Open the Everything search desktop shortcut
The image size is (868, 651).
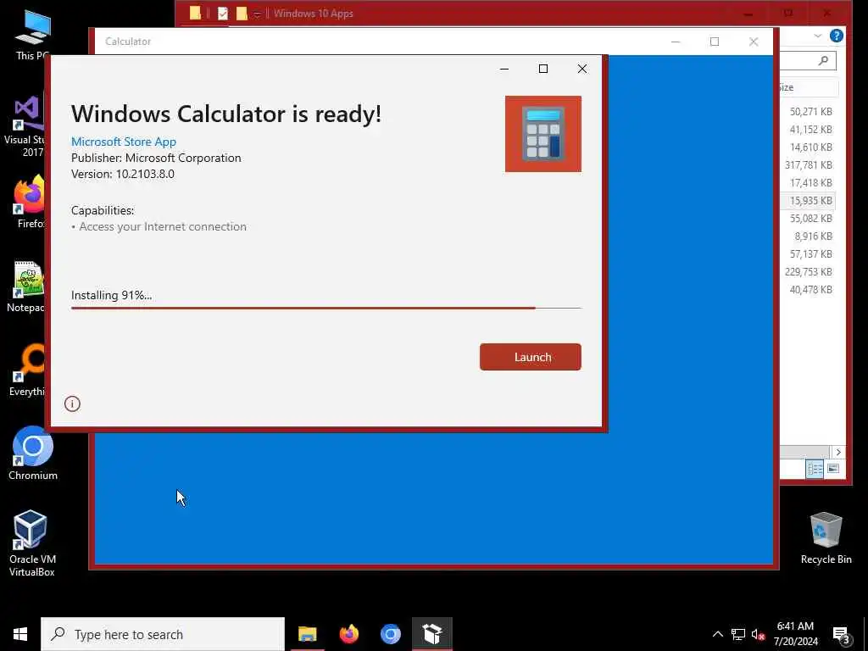point(28,370)
